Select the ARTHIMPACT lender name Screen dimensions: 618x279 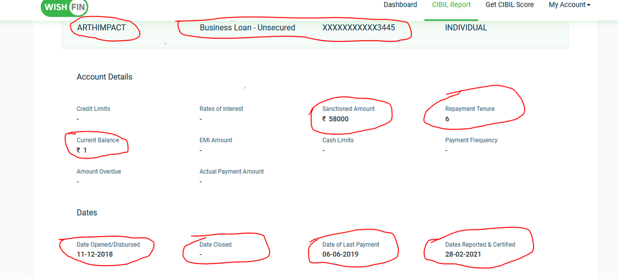tap(101, 28)
